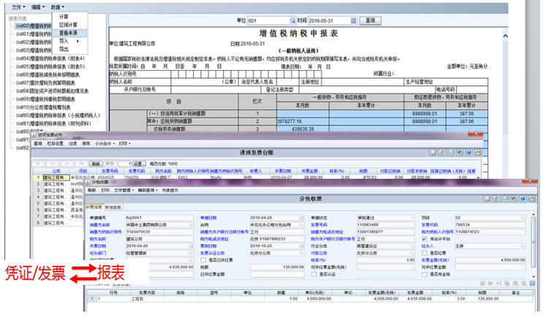Click 栏目设置 in 进项发票台账 toolbar
The width and height of the screenshot is (546, 316).
[x=55, y=143]
